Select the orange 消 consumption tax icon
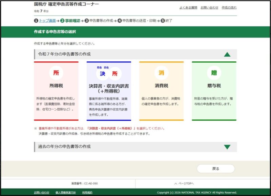 tap(161, 73)
